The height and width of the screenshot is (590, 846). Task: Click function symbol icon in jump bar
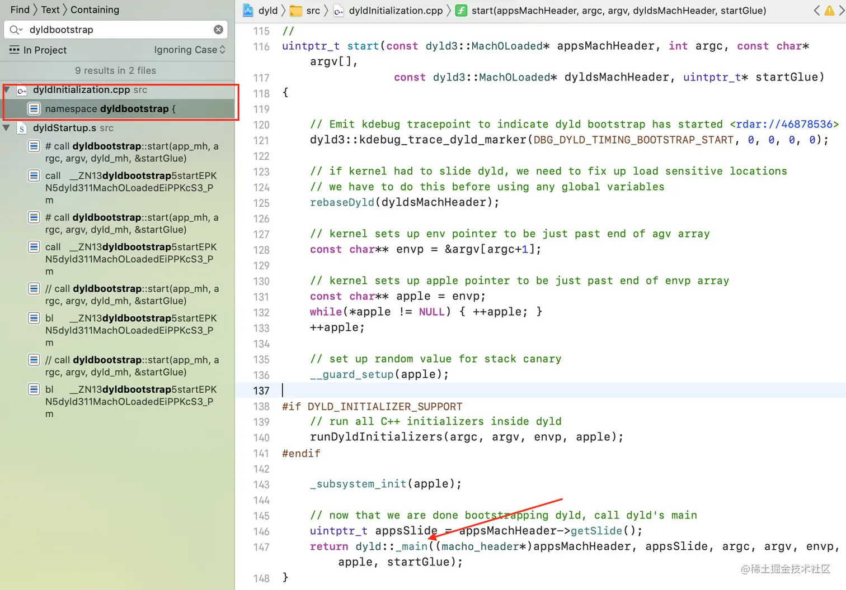pos(461,10)
